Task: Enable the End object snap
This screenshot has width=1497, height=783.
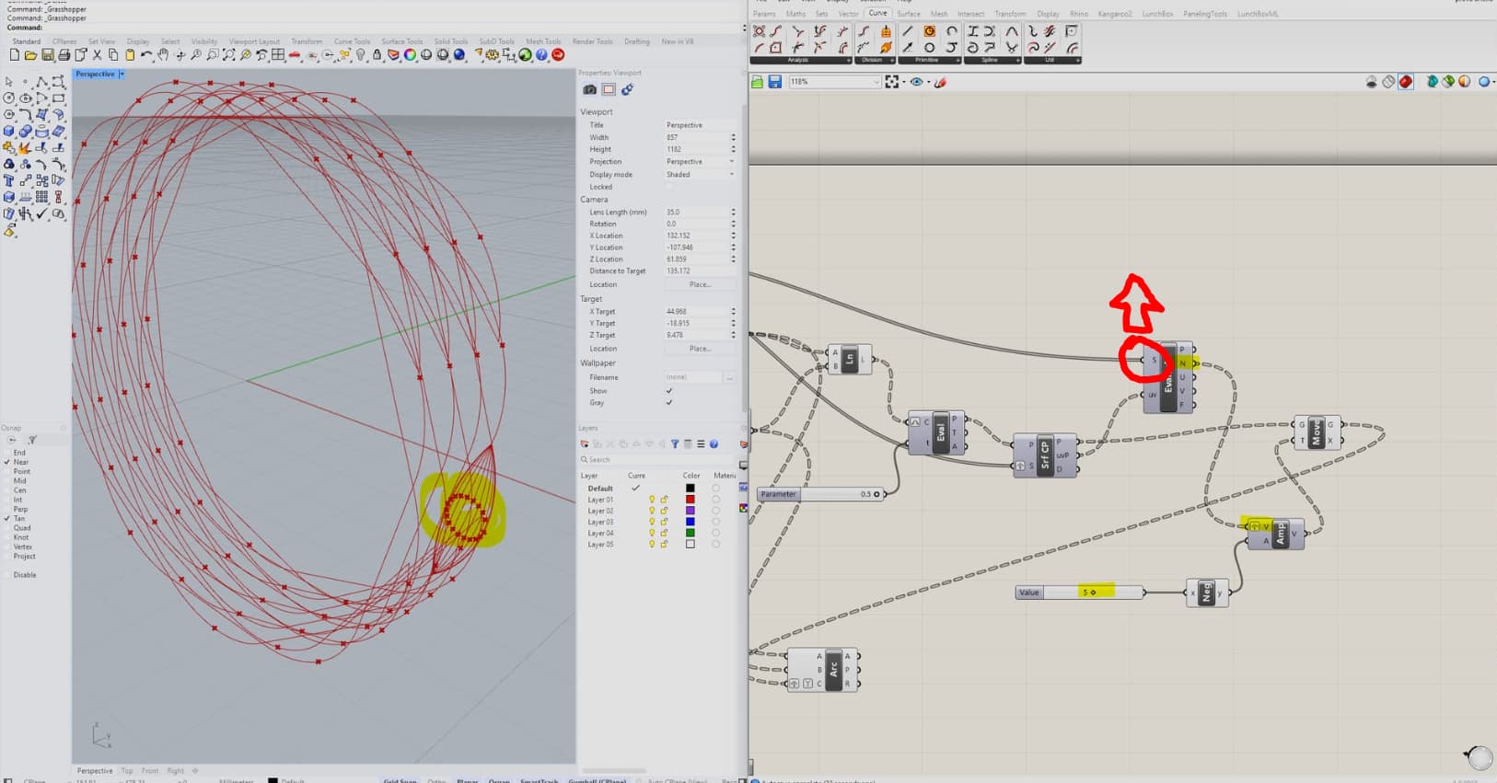Action: pos(7,453)
